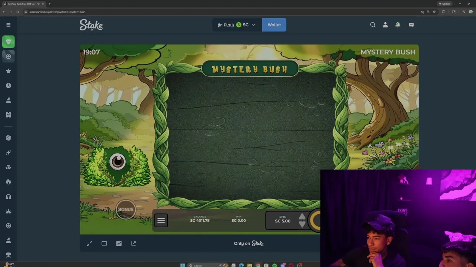
Task: Click the round BONUS button
Action: point(126,210)
